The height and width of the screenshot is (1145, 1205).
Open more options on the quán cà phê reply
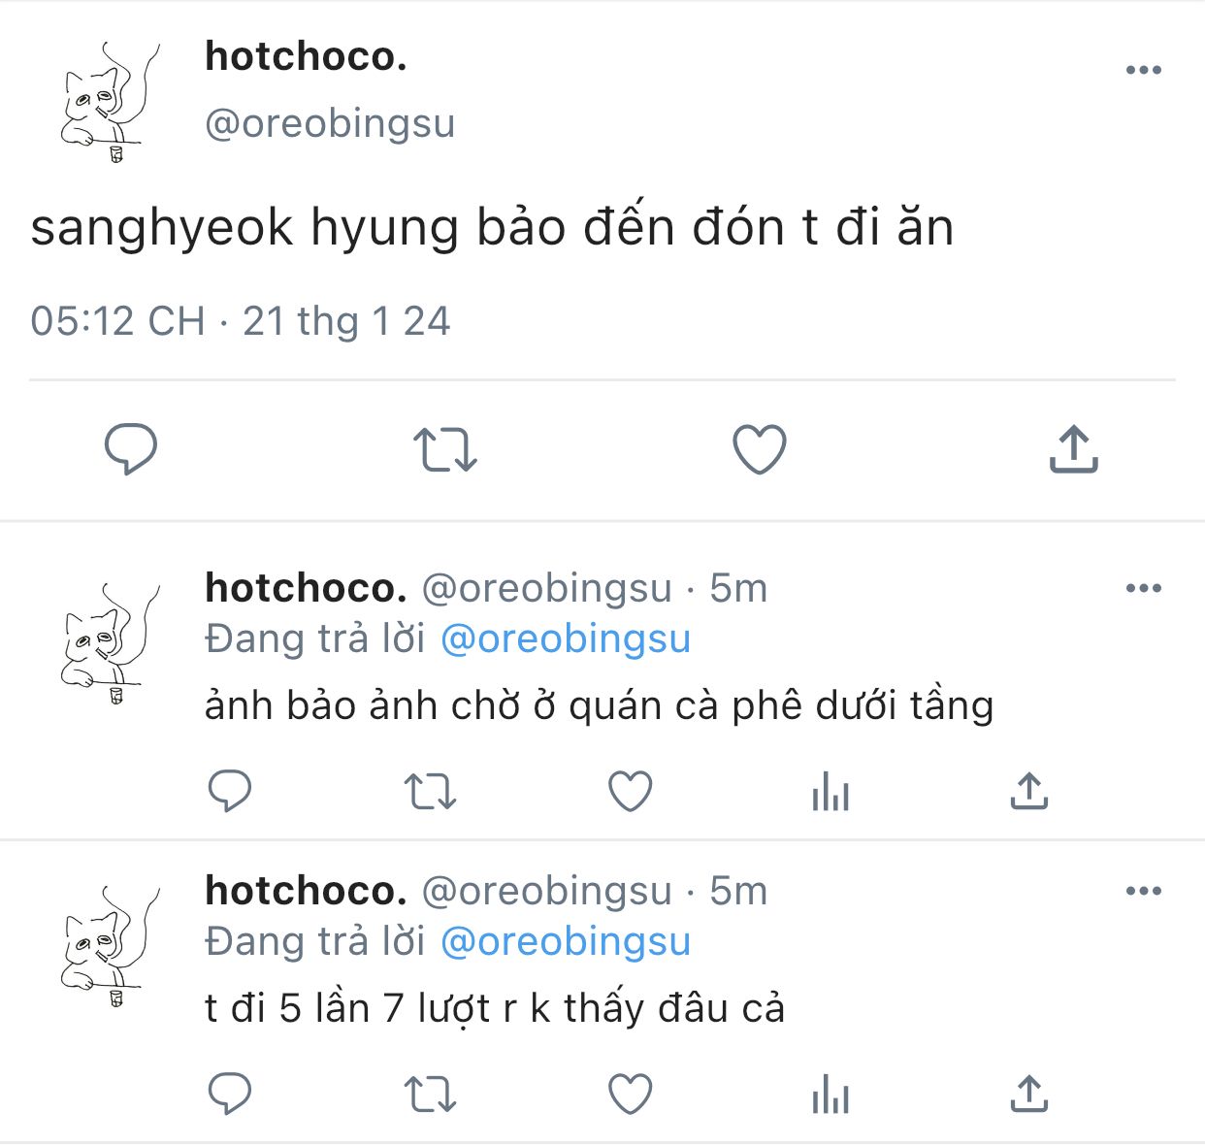(1144, 588)
